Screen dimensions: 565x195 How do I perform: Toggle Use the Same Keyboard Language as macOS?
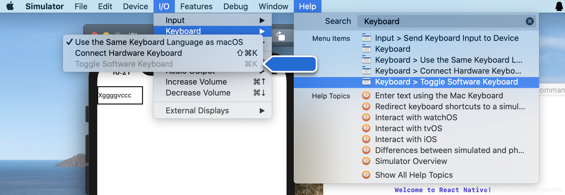point(163,42)
